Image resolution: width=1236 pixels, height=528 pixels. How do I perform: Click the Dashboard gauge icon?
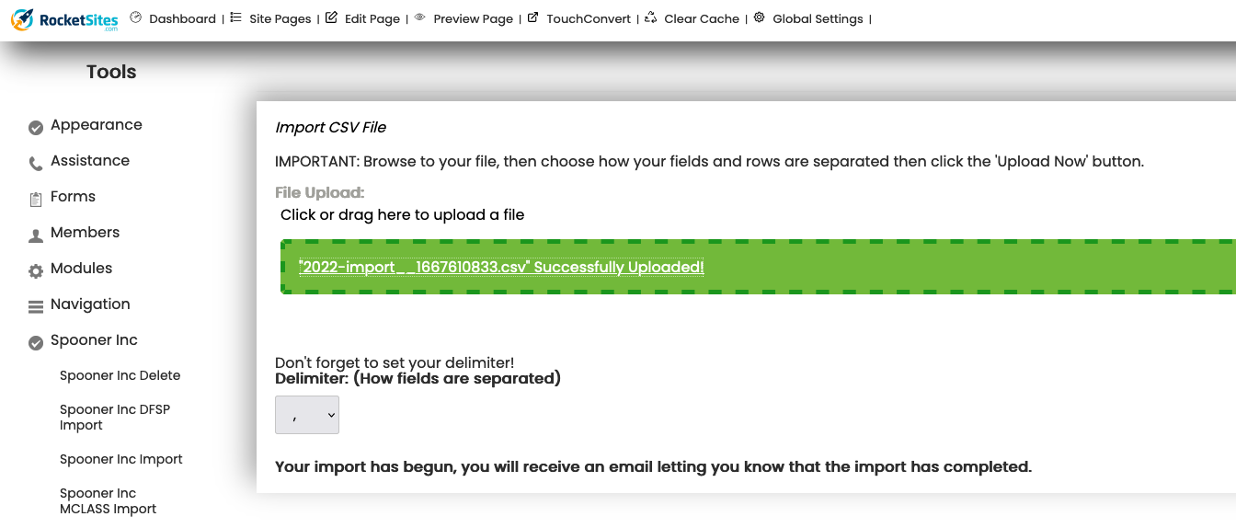[x=136, y=17]
